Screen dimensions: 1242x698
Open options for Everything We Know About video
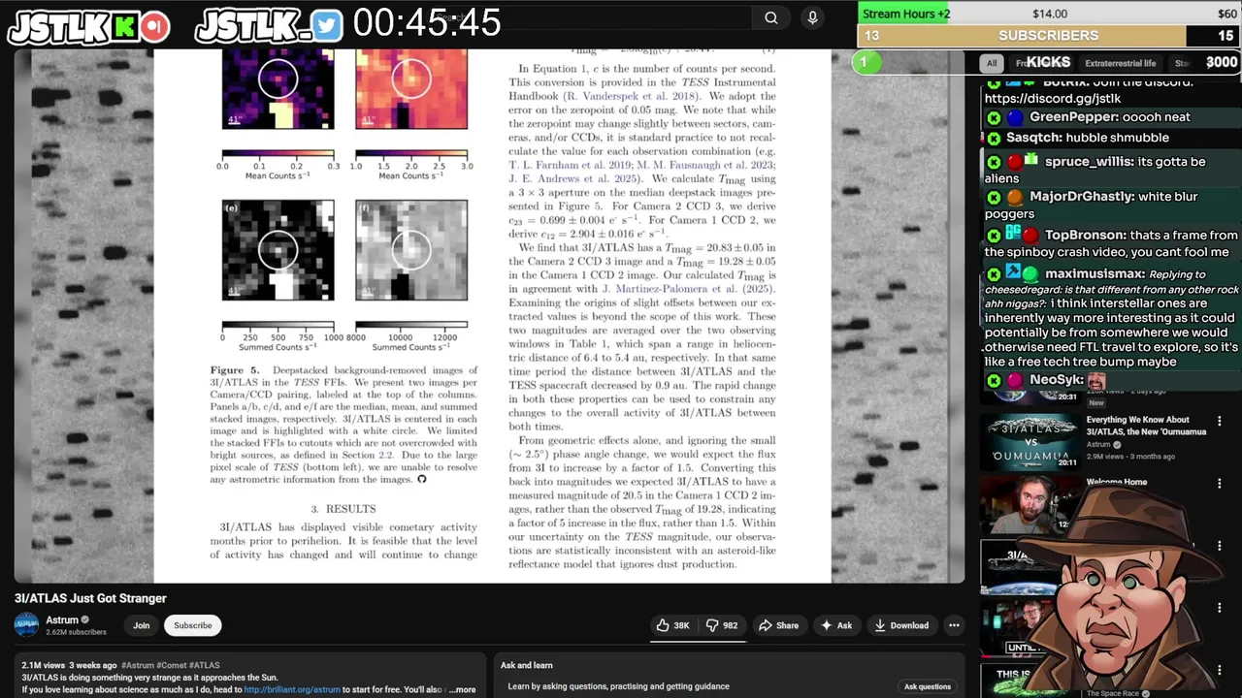[1220, 422]
